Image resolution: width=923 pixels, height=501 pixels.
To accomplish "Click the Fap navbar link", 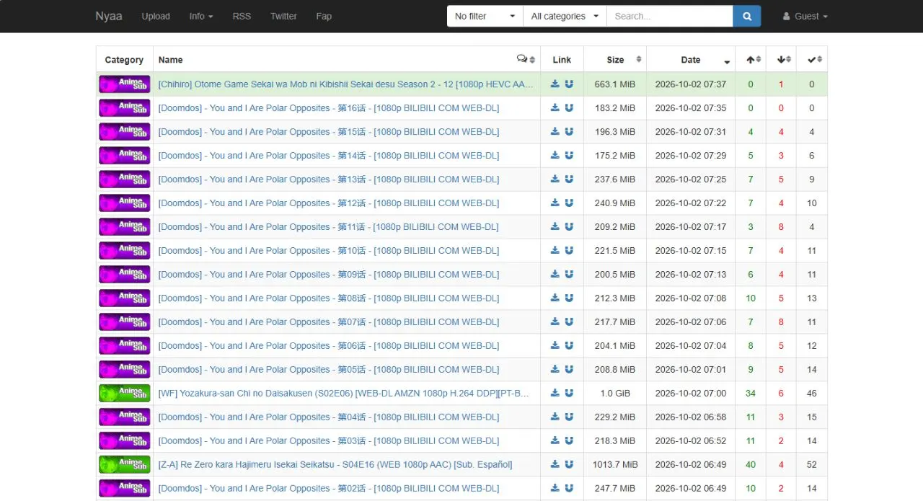I will click(x=324, y=16).
